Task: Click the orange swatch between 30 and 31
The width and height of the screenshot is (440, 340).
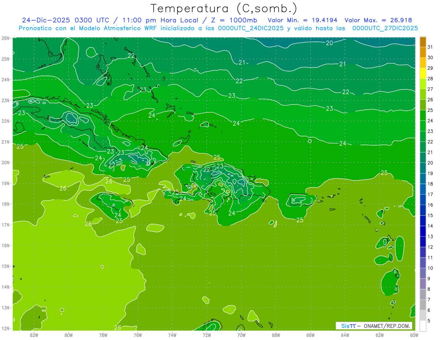Action: tap(423, 52)
